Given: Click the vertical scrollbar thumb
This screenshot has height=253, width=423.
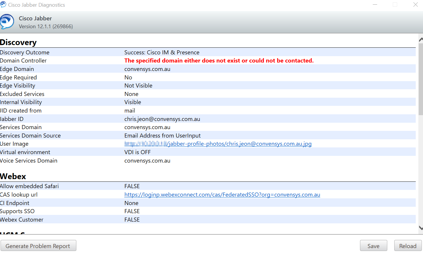Looking at the screenshot, I should (x=421, y=79).
